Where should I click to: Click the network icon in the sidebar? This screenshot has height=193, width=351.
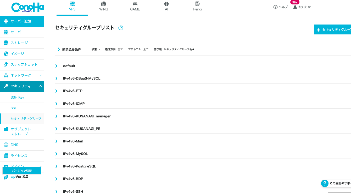[6, 75]
